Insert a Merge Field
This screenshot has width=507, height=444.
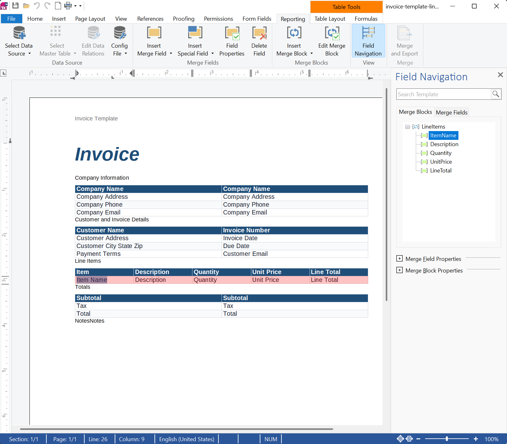[154, 41]
